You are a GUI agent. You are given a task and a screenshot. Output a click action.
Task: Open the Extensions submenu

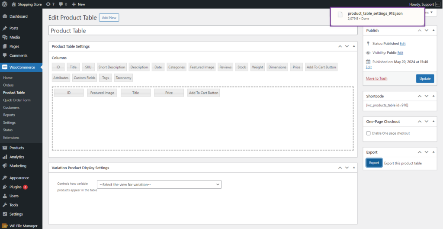pyautogui.click(x=11, y=138)
